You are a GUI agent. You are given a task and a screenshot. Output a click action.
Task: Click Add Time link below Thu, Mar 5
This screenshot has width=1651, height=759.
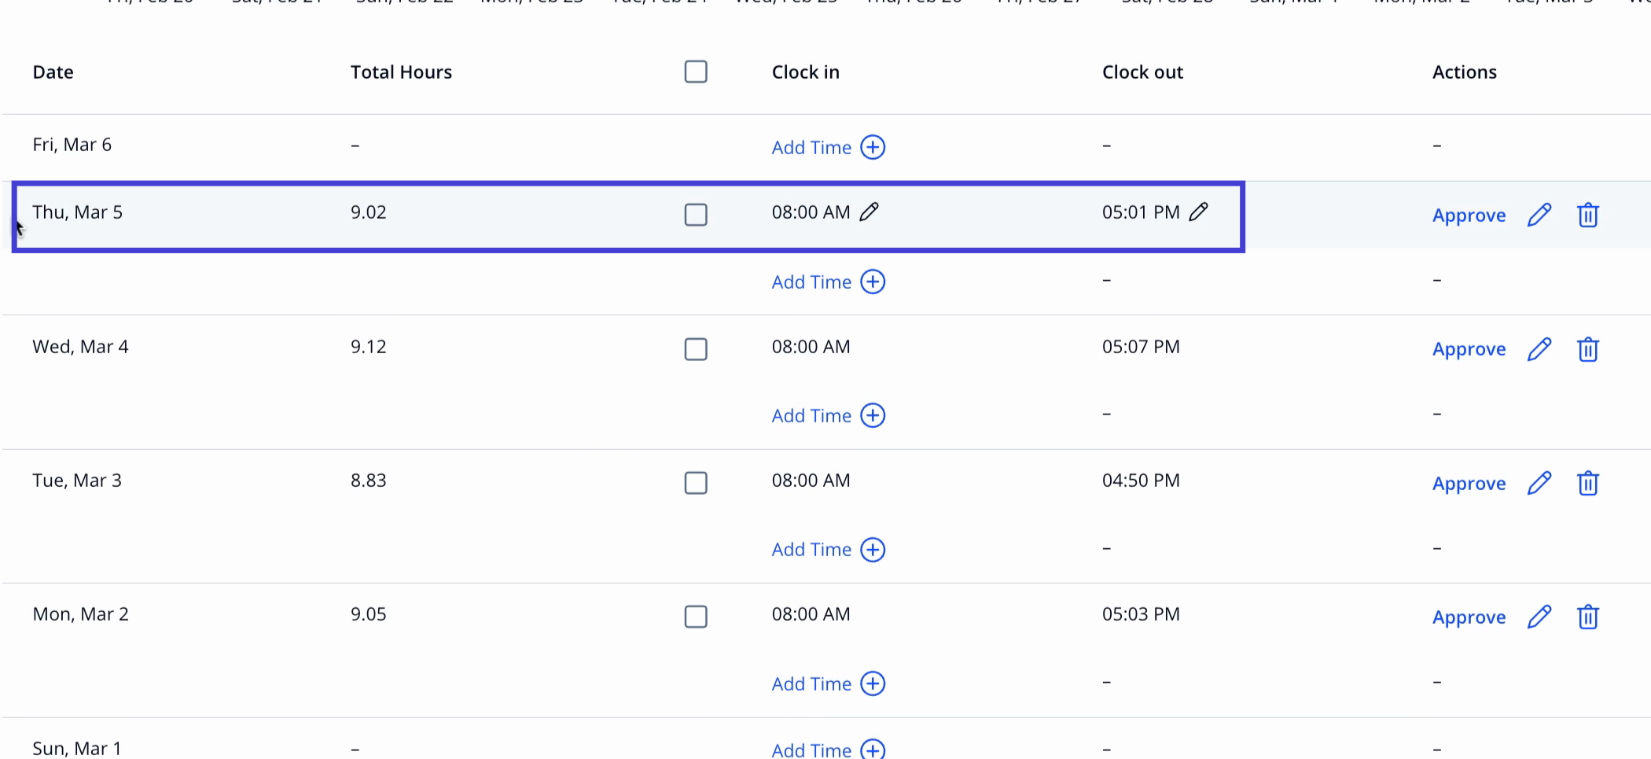click(x=811, y=282)
